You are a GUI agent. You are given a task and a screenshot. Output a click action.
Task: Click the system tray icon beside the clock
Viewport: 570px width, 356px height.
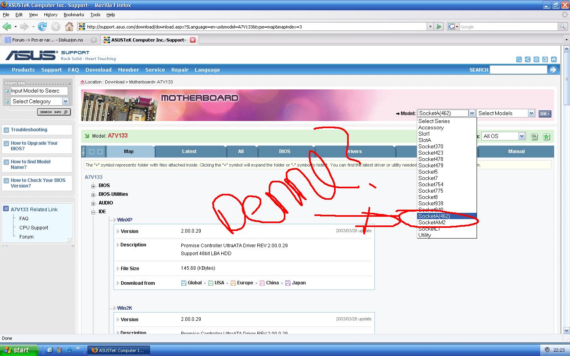coord(547,350)
